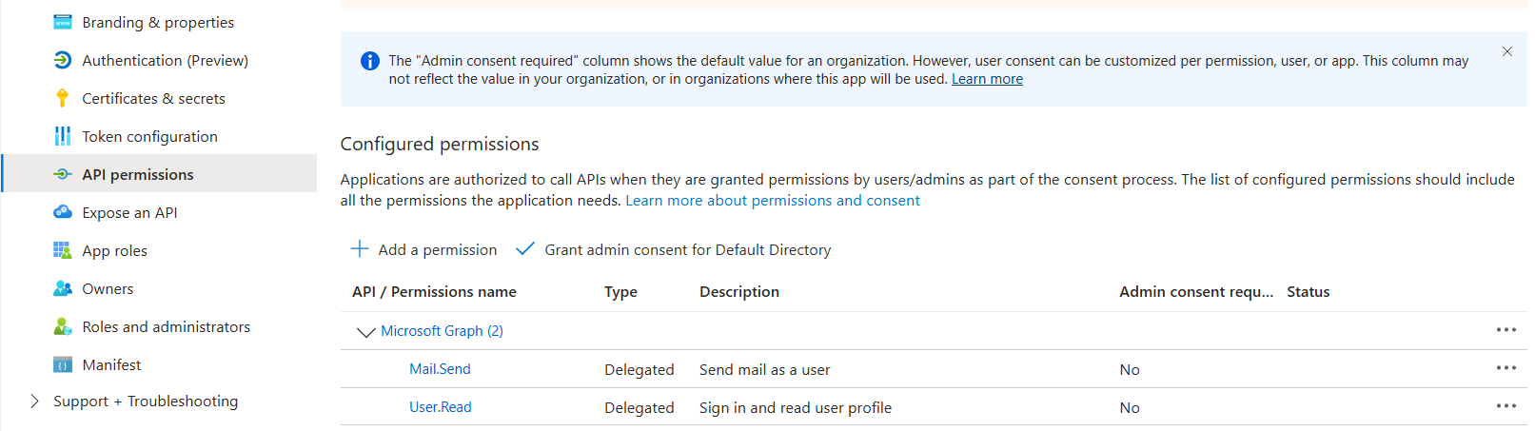Viewport: 1535px width, 431px height.
Task: Open the Microsoft Graph row ellipsis menu
Action: pyautogui.click(x=1506, y=330)
